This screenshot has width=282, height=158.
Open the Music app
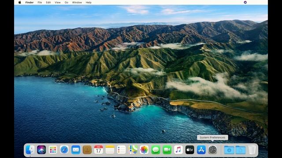(x=178, y=150)
